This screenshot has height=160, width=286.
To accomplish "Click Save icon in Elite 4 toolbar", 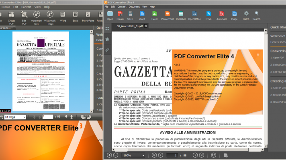I will tap(130, 16).
